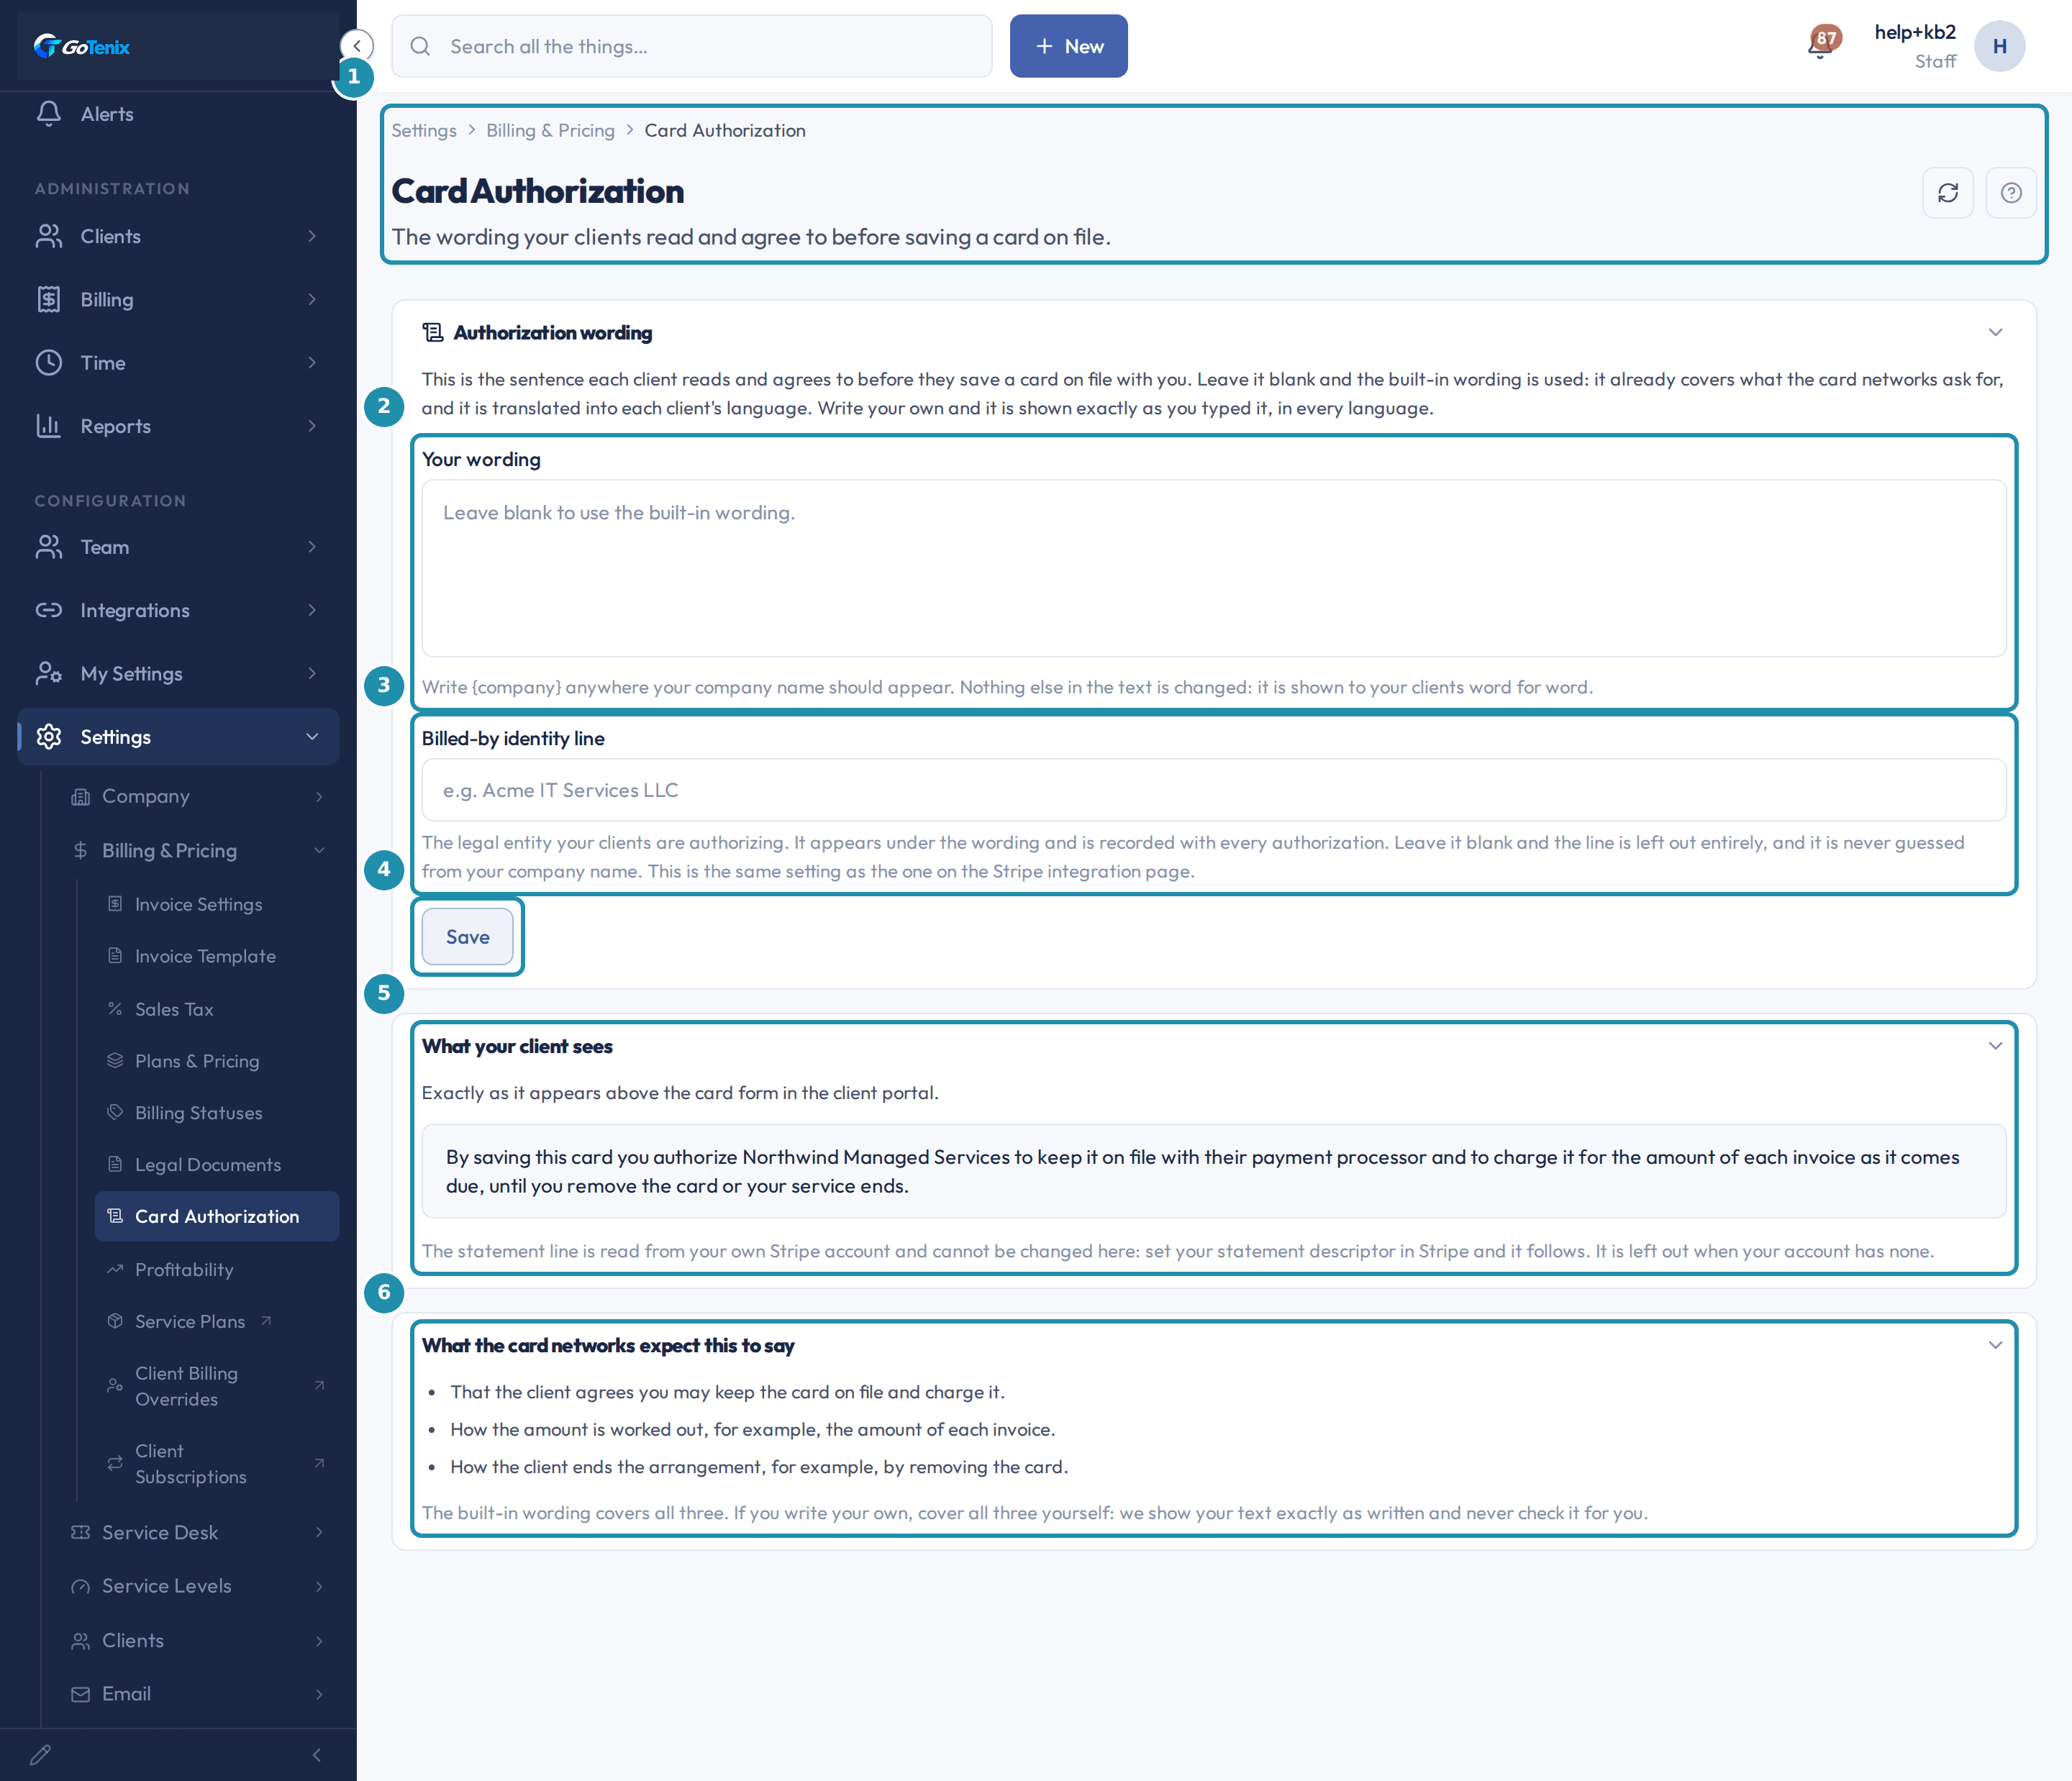Open Alerts in sidebar
Viewport: 2072px width, 1781px height.
pos(178,114)
